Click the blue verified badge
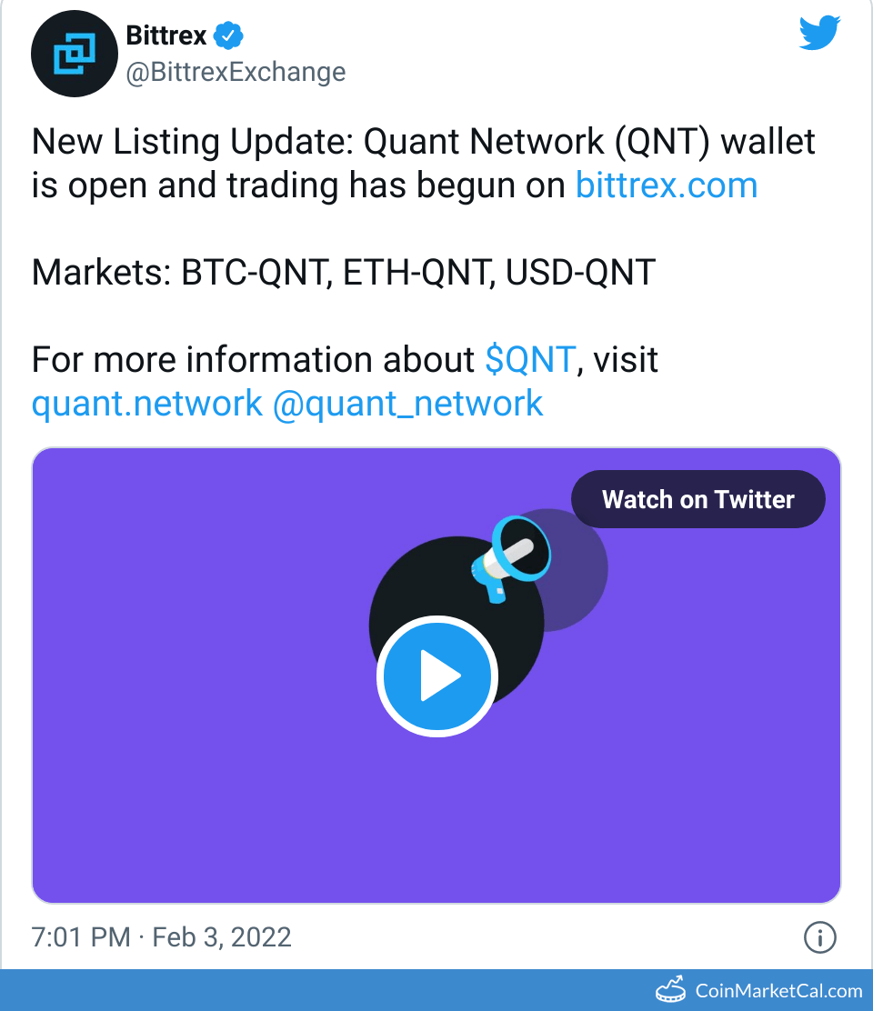 (x=228, y=37)
